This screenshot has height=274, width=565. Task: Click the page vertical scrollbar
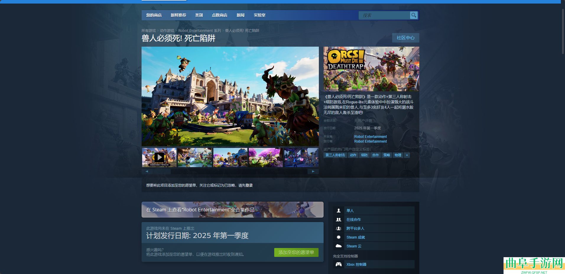[x=563, y=31]
